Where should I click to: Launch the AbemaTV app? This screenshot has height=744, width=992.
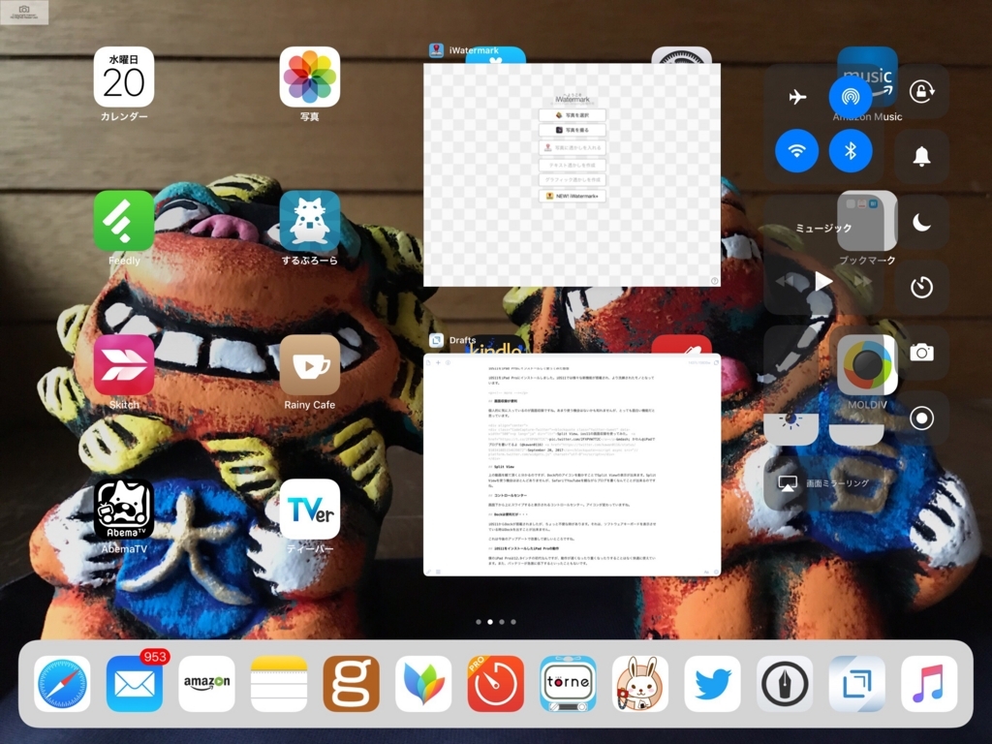(124, 510)
